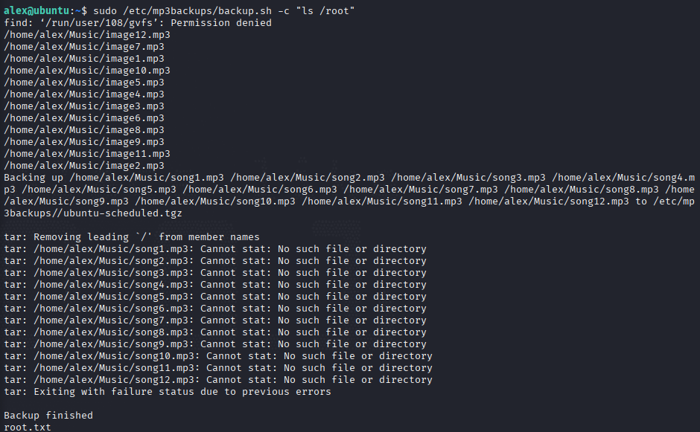Click the 'Exiting with failure status' line

tap(168, 391)
